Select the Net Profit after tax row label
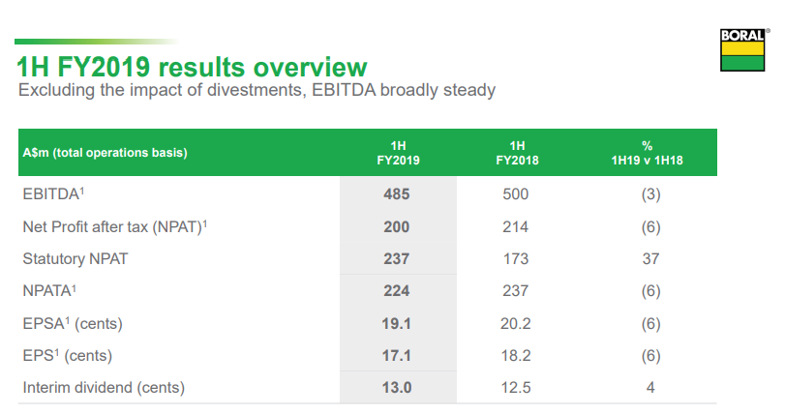Screen dimensions: 785x415 coord(114,226)
